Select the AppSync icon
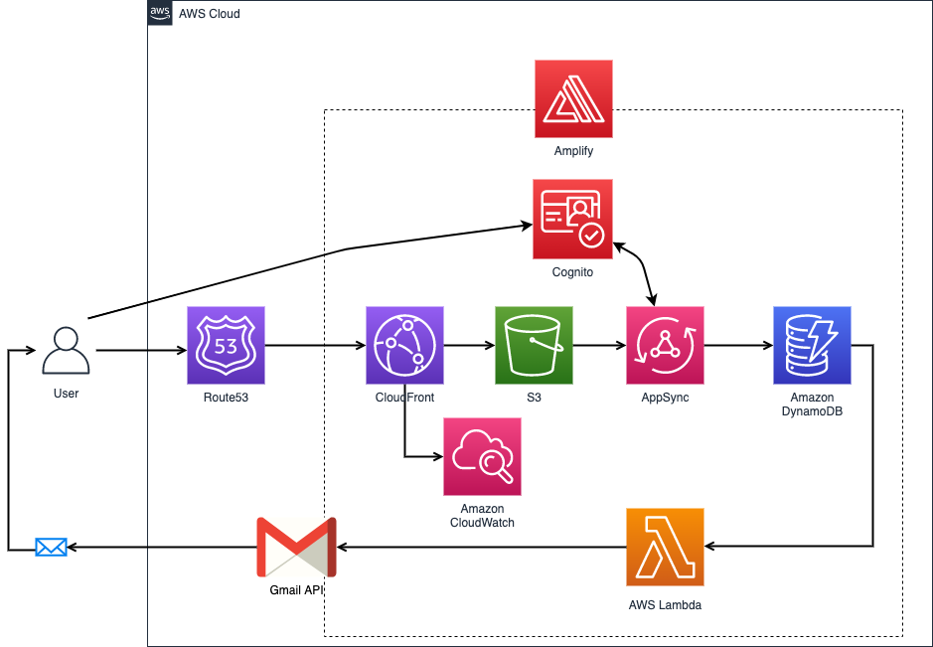The image size is (933, 647). (666, 345)
